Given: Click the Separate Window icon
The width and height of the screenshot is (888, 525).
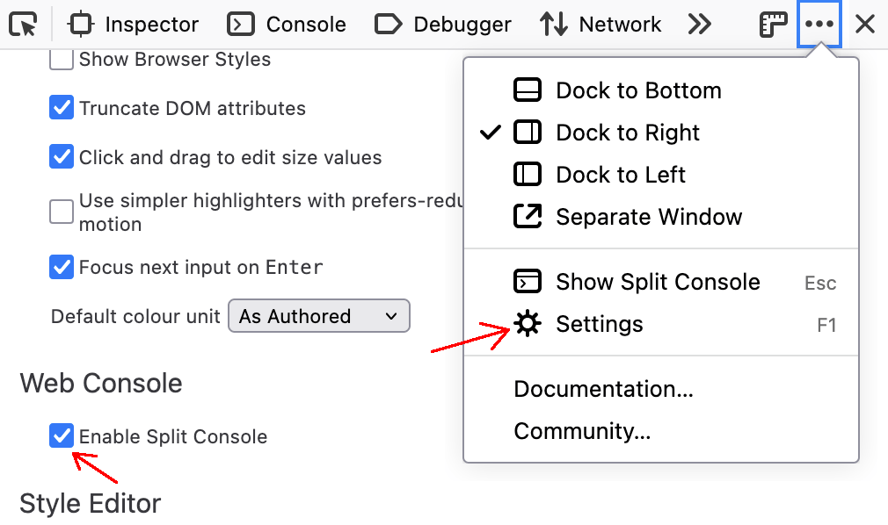Looking at the screenshot, I should click(526, 216).
